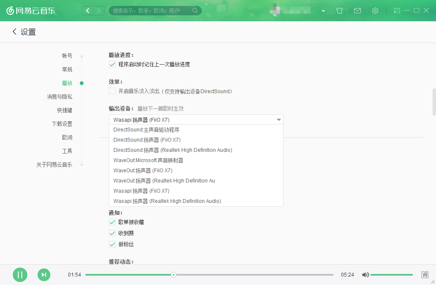Uncheck the 收到赞 notification
This screenshot has height=285, width=436.
click(112, 233)
